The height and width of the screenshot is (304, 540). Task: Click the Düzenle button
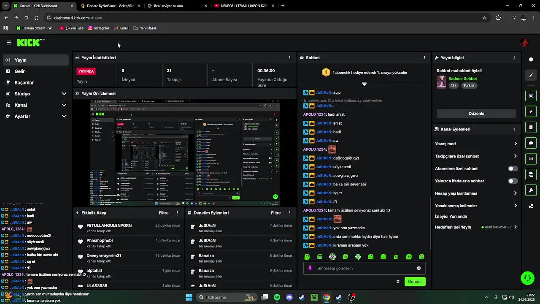click(476, 114)
